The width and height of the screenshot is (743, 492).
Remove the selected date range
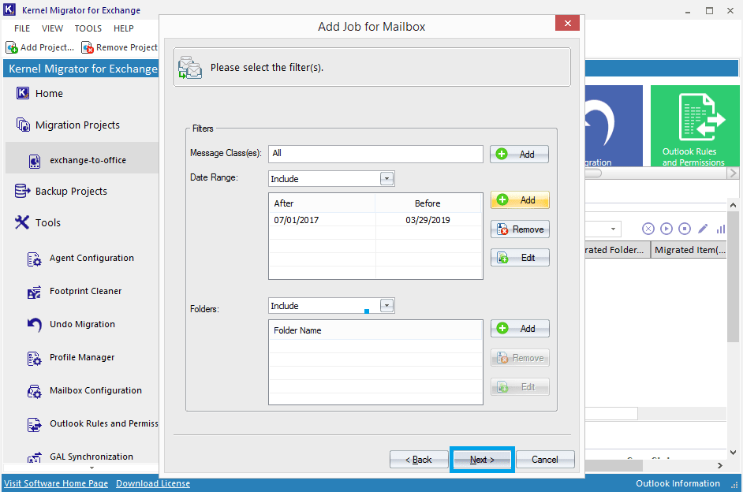click(520, 229)
